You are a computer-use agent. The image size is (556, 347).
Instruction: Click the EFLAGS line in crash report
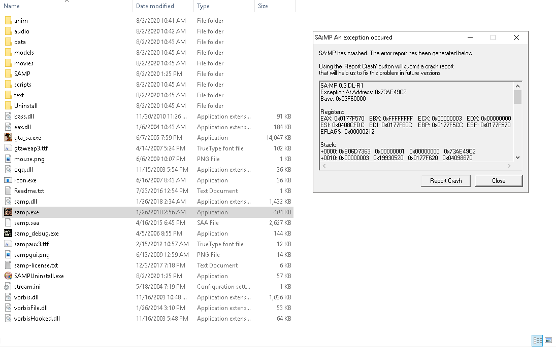[347, 132]
